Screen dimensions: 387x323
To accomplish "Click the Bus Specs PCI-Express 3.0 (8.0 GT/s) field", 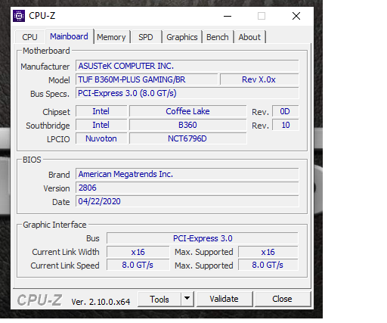I will click(187, 93).
